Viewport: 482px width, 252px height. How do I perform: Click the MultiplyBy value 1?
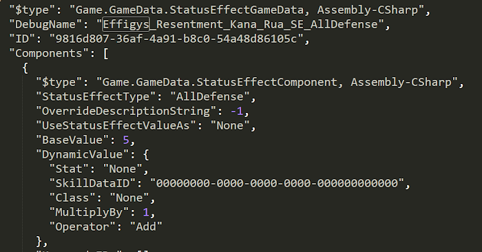pyautogui.click(x=146, y=212)
